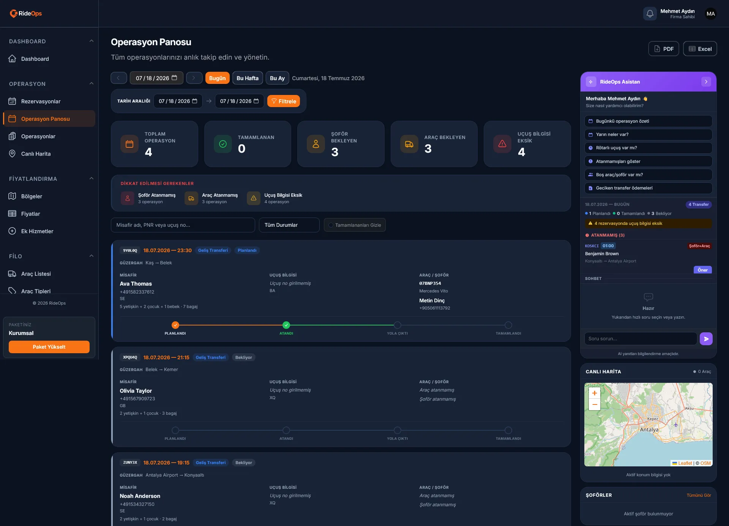Ask assistant Geciken transfer ödemeleri
The height and width of the screenshot is (526, 729).
(x=648, y=188)
